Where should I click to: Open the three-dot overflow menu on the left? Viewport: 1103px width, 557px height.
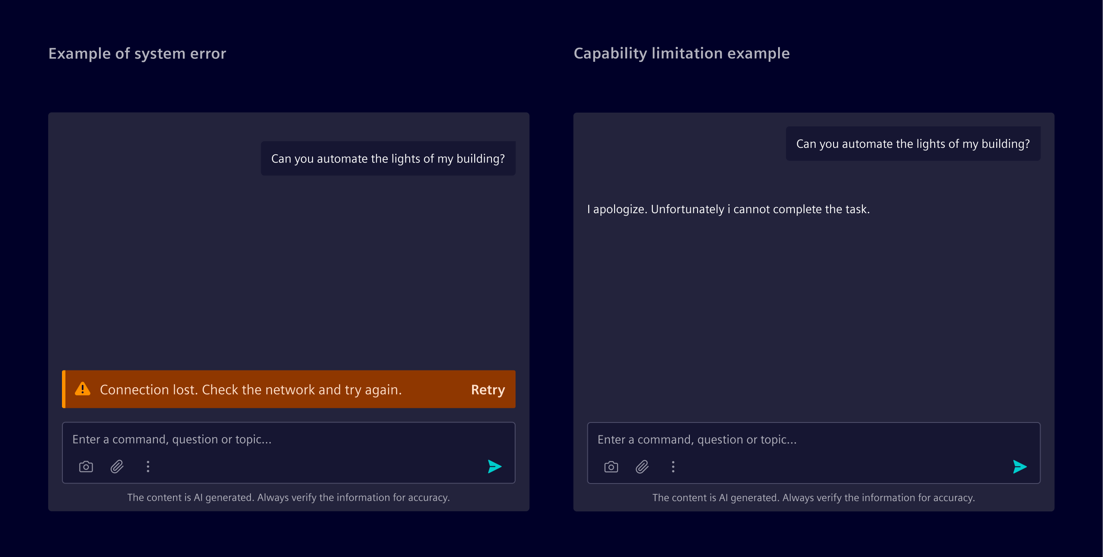click(x=148, y=467)
